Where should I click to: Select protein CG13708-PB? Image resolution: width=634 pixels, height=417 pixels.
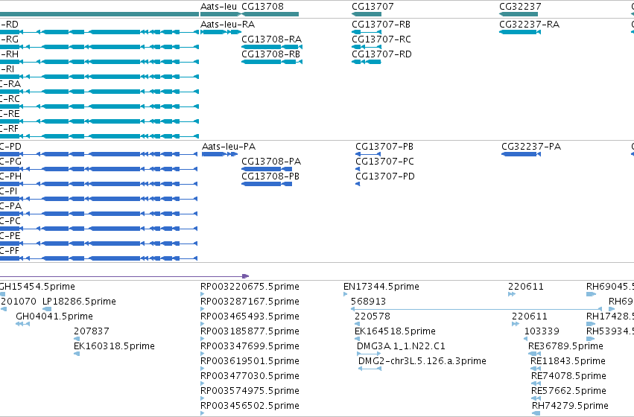(x=267, y=184)
